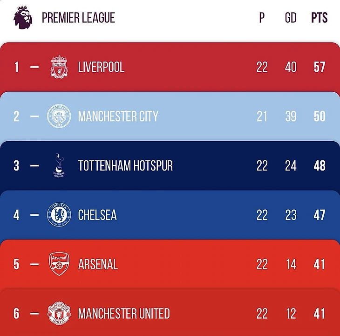Select the TOTTENHAM HOTSPUR team name

pyautogui.click(x=125, y=166)
